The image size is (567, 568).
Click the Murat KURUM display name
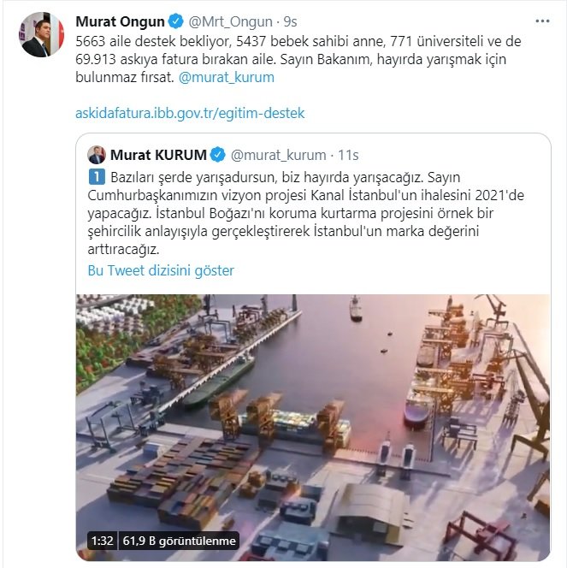(x=158, y=155)
